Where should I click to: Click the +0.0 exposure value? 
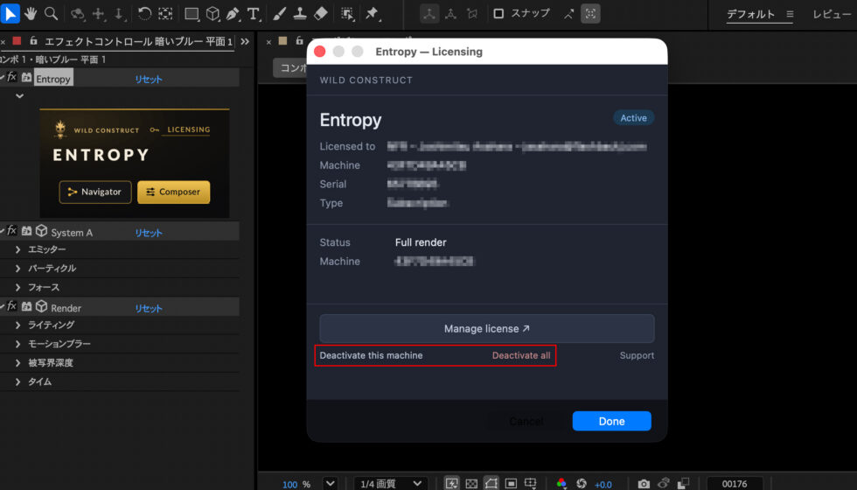603,484
